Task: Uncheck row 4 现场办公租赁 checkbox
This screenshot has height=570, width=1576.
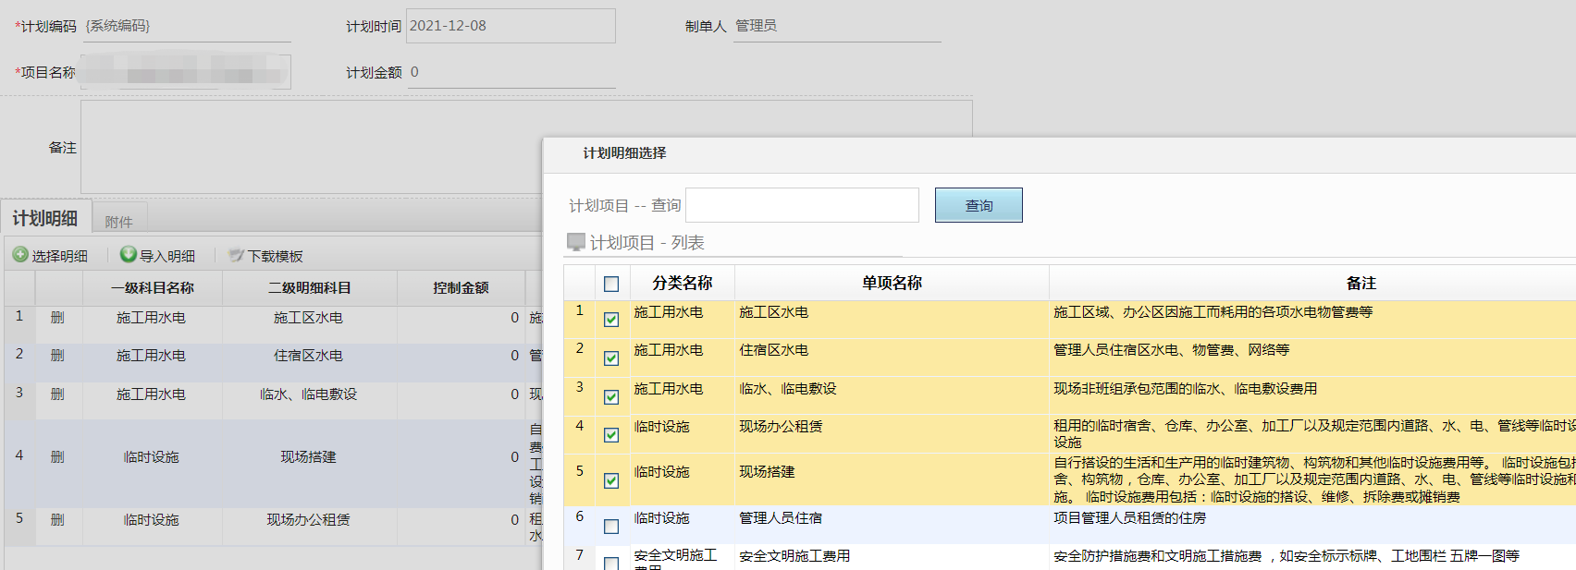Action: pos(611,435)
